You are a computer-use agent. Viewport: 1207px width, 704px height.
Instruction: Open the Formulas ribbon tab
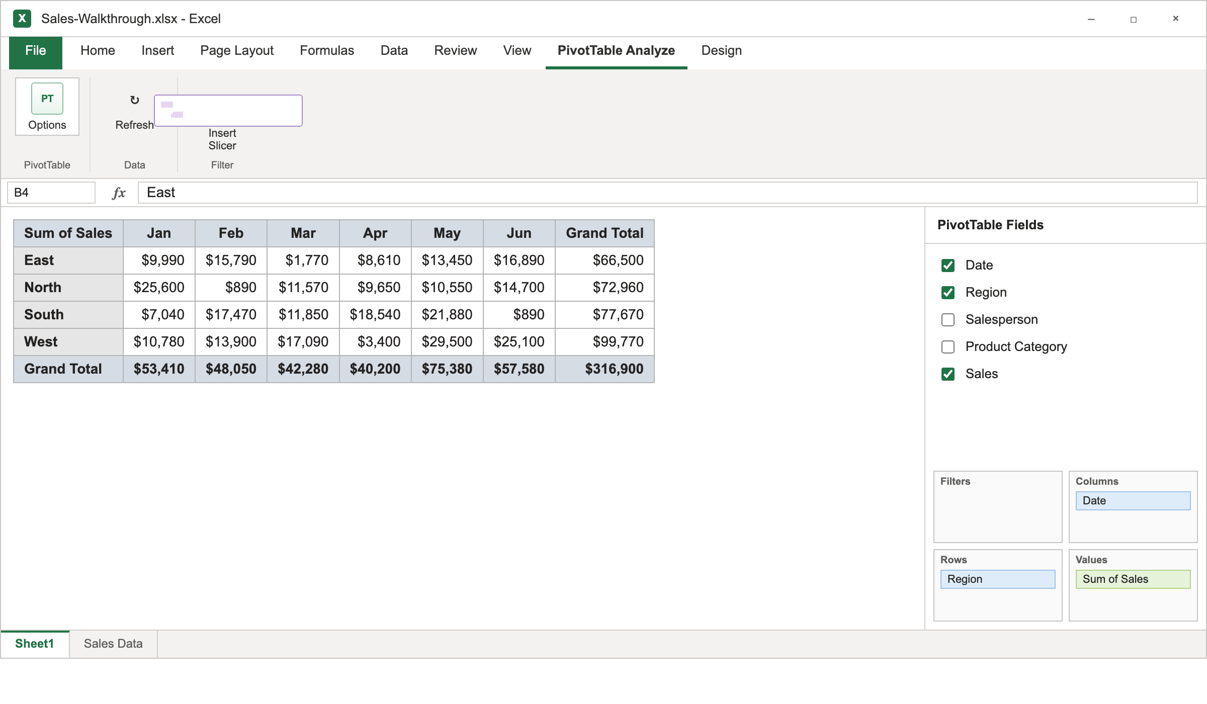click(327, 51)
